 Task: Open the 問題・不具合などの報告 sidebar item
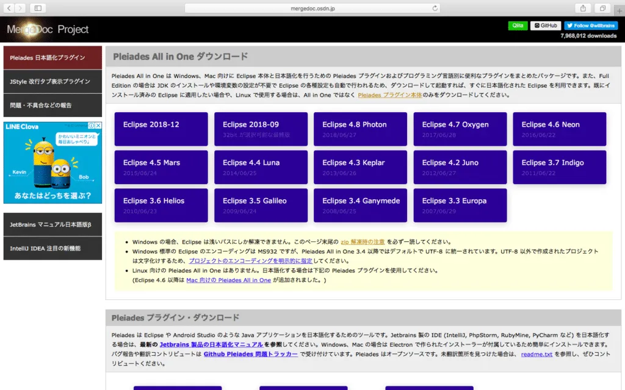point(52,105)
